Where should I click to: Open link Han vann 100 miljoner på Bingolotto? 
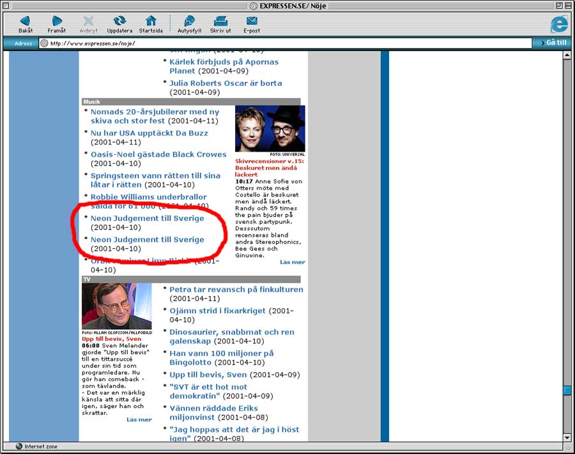click(x=222, y=358)
